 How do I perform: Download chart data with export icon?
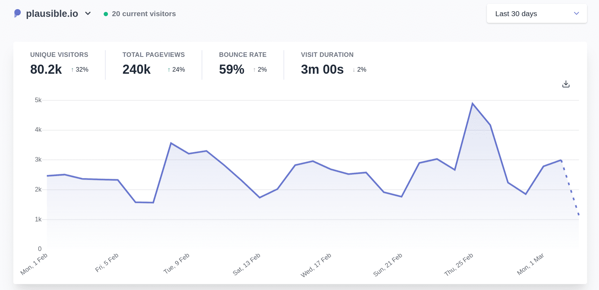[x=566, y=84]
